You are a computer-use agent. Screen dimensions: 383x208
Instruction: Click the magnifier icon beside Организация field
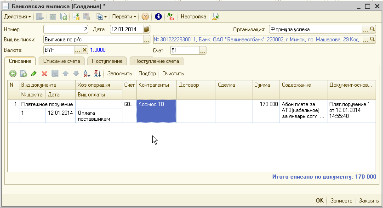pos(373,29)
